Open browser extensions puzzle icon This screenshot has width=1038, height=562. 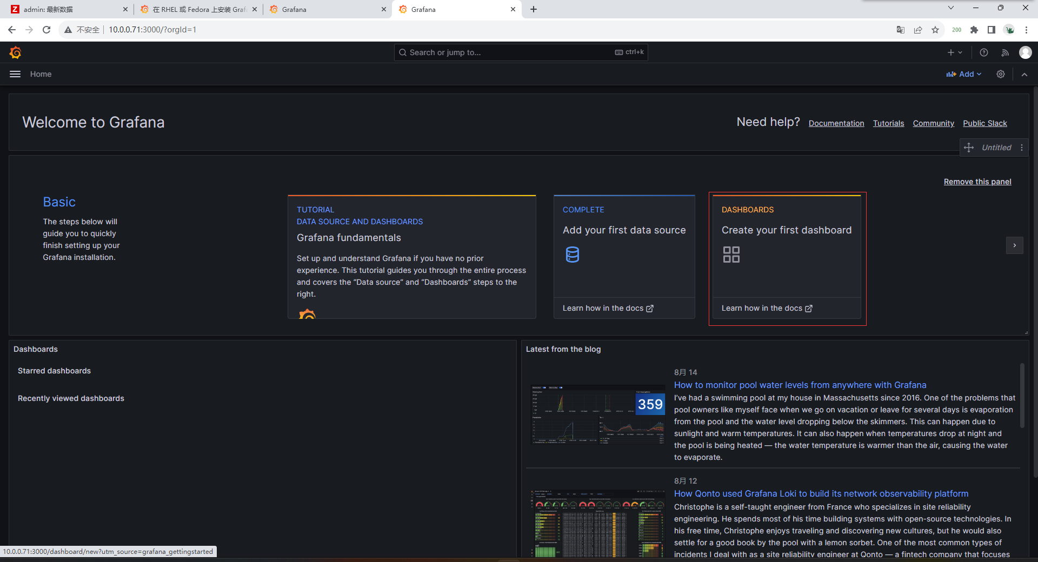pos(974,30)
